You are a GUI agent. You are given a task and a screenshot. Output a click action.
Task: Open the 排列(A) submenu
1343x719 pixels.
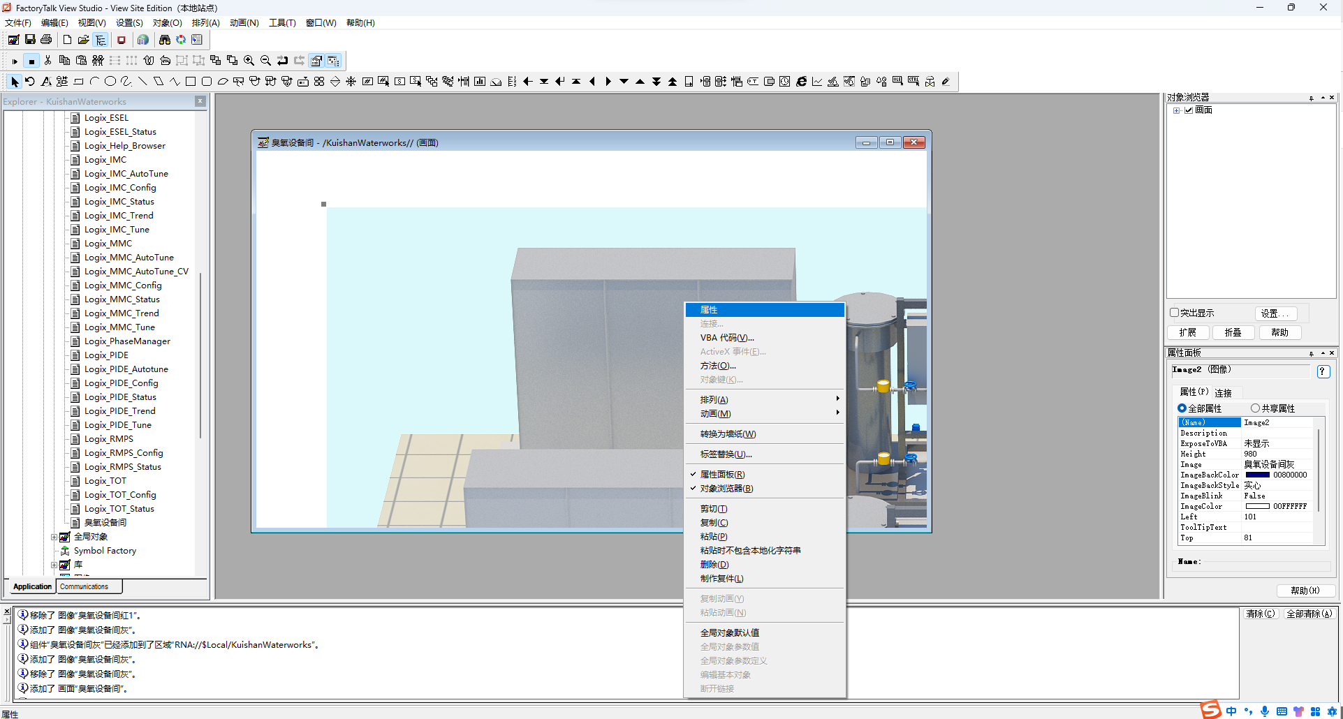click(x=765, y=400)
